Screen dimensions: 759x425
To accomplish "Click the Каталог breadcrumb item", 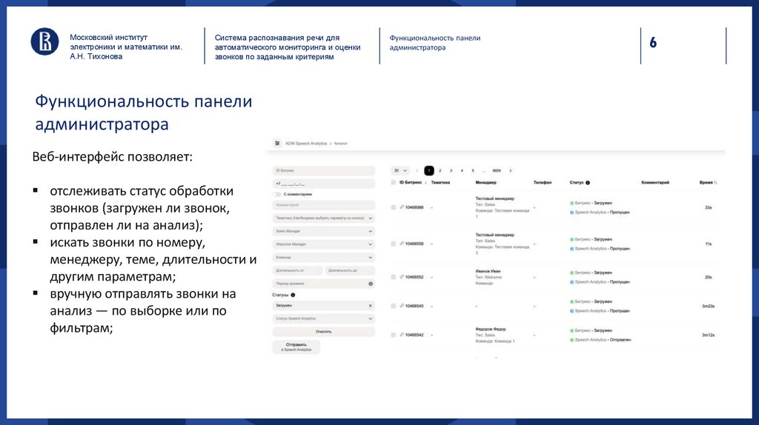I will coord(341,144).
